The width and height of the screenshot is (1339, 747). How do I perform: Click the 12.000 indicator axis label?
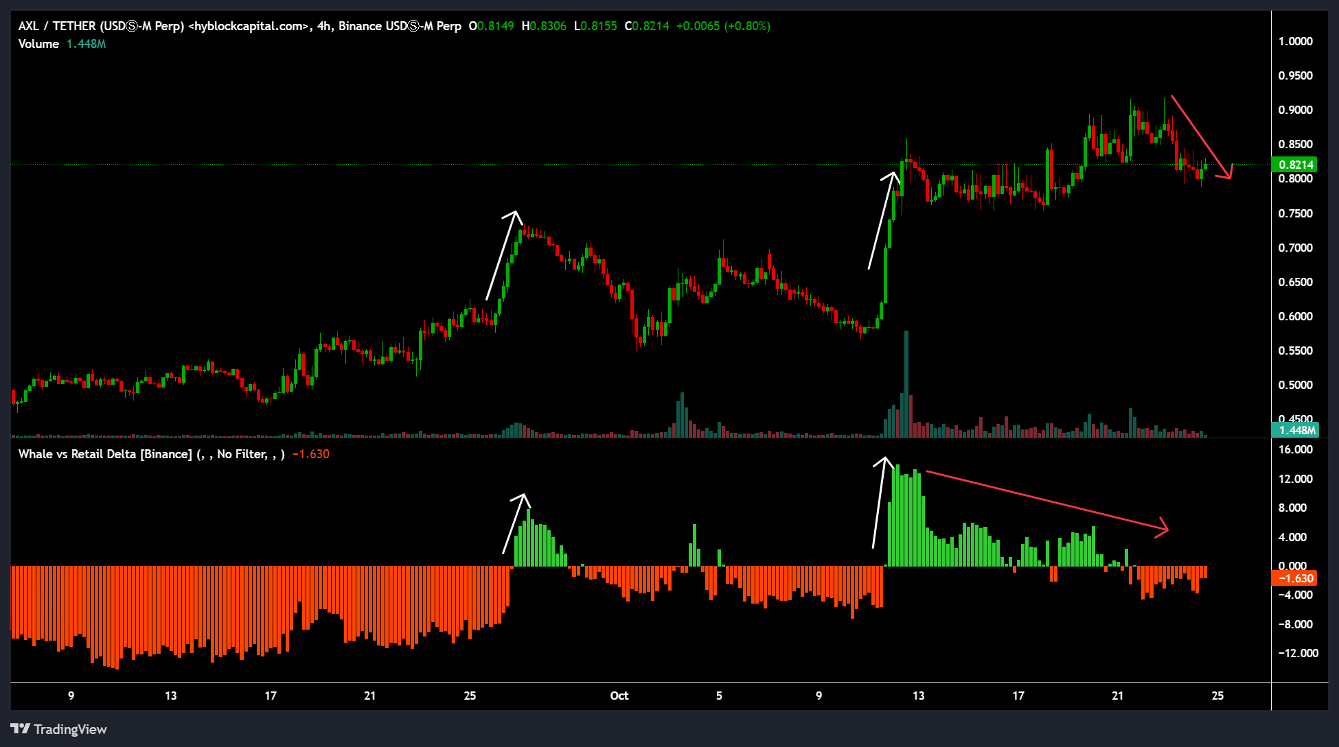pos(1295,479)
